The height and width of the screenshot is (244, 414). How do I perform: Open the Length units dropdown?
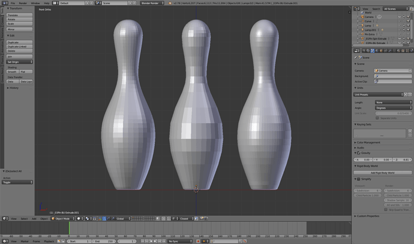[x=394, y=102]
